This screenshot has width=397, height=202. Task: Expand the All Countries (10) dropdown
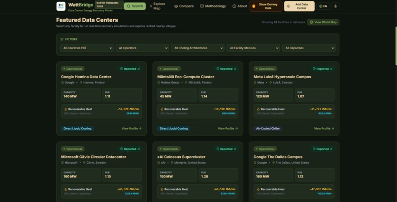pos(87,48)
